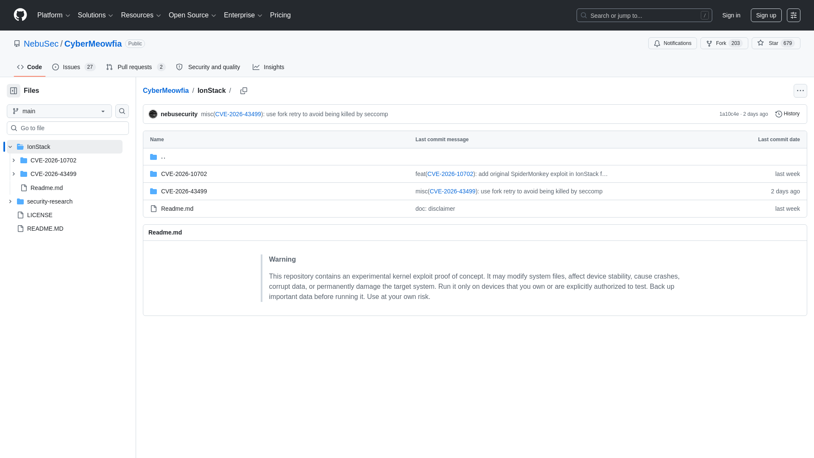Open CVE-2026-43499 folder name in table
Image resolution: width=814 pixels, height=458 pixels.
(184, 191)
